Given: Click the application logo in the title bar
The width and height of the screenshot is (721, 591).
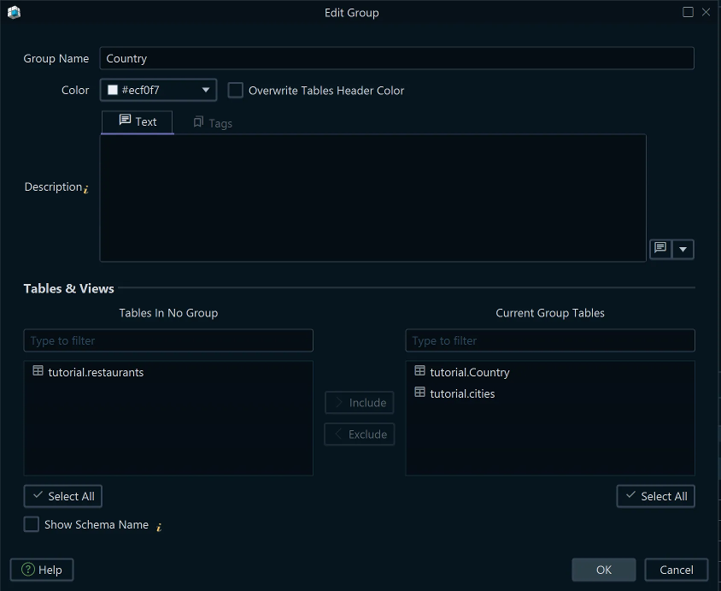Looking at the screenshot, I should point(13,13).
